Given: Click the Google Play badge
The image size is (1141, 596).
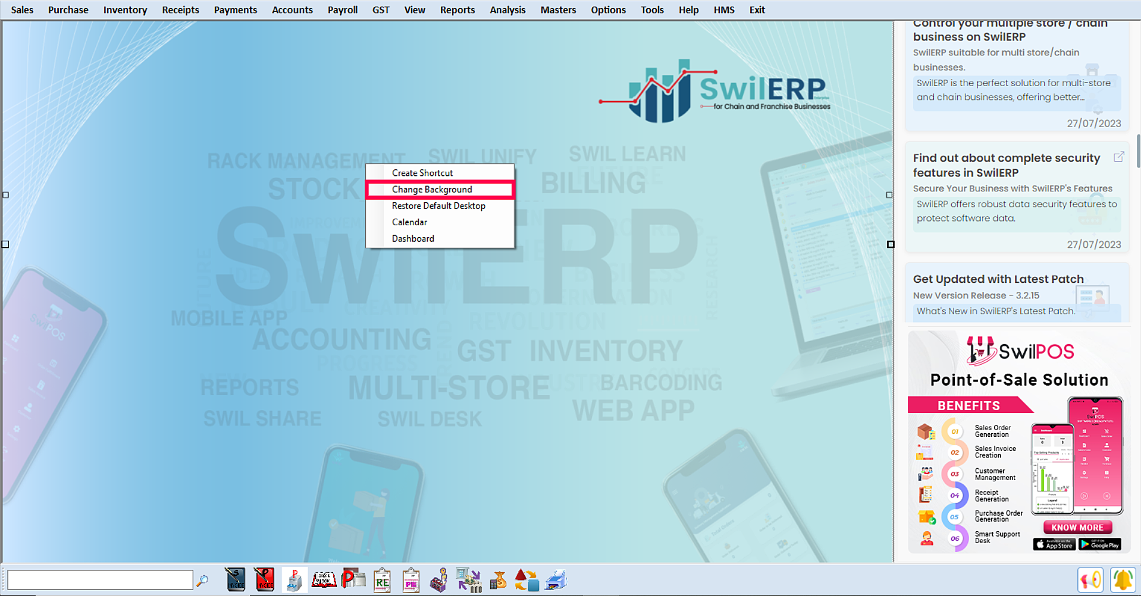Looking at the screenshot, I should coord(1100,544).
